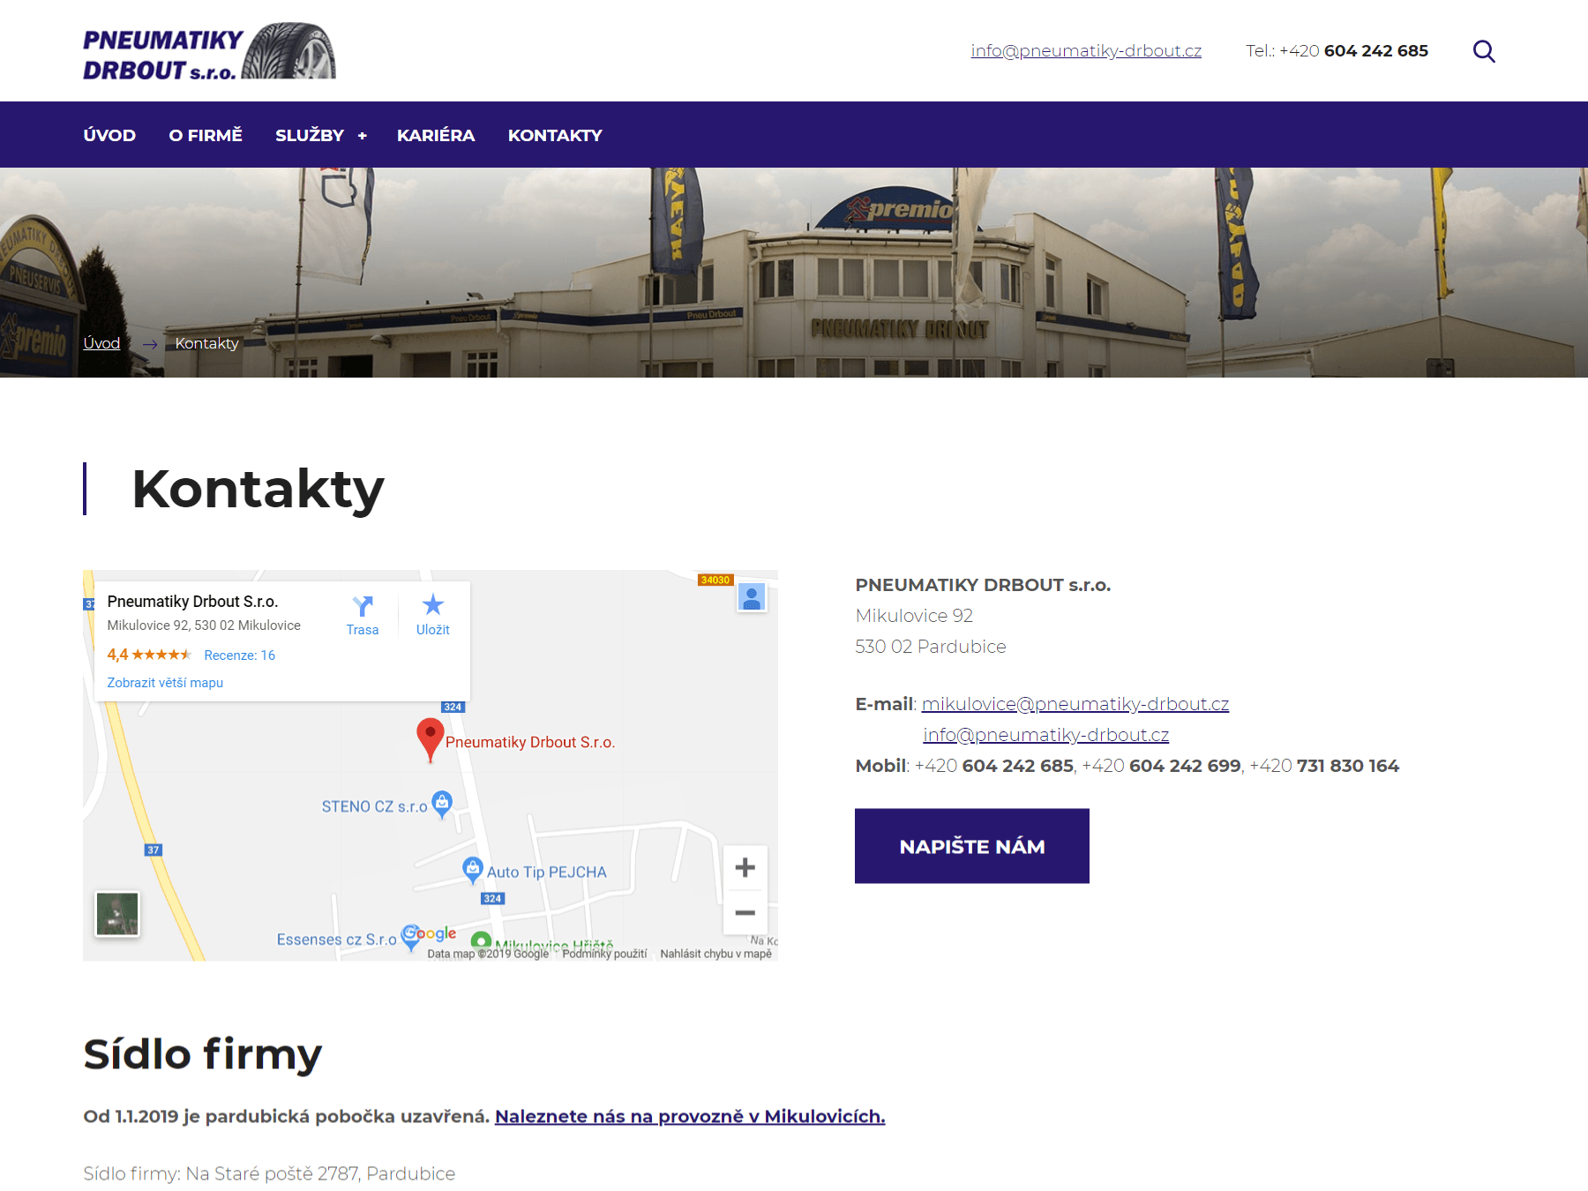This screenshot has height=1191, width=1588.
Task: Open the Recenze: 16 reviews link
Action: tap(239, 655)
